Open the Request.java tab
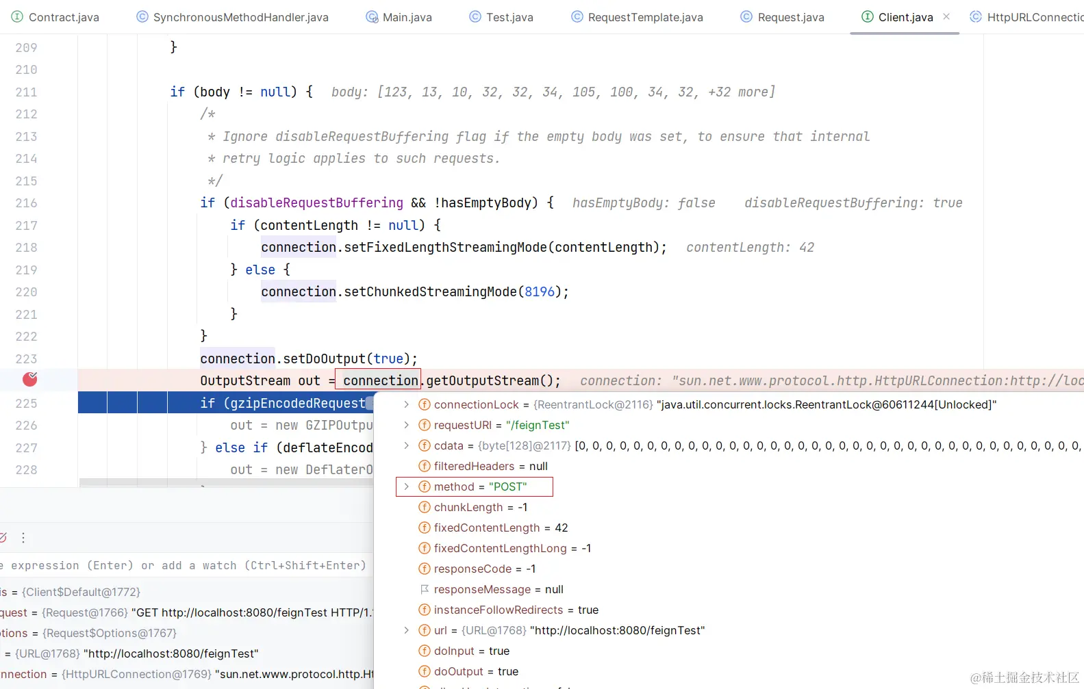Image resolution: width=1084 pixels, height=689 pixels. pyautogui.click(x=783, y=17)
